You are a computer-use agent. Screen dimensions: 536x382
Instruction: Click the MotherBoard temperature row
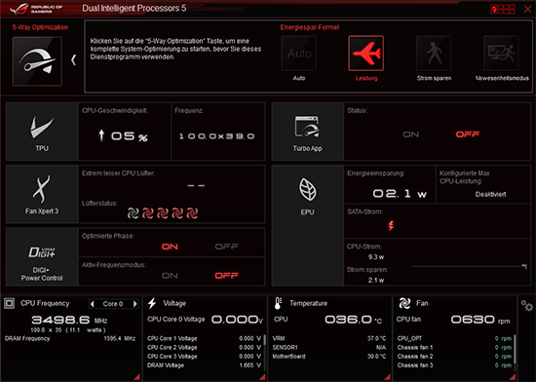pos(329,357)
